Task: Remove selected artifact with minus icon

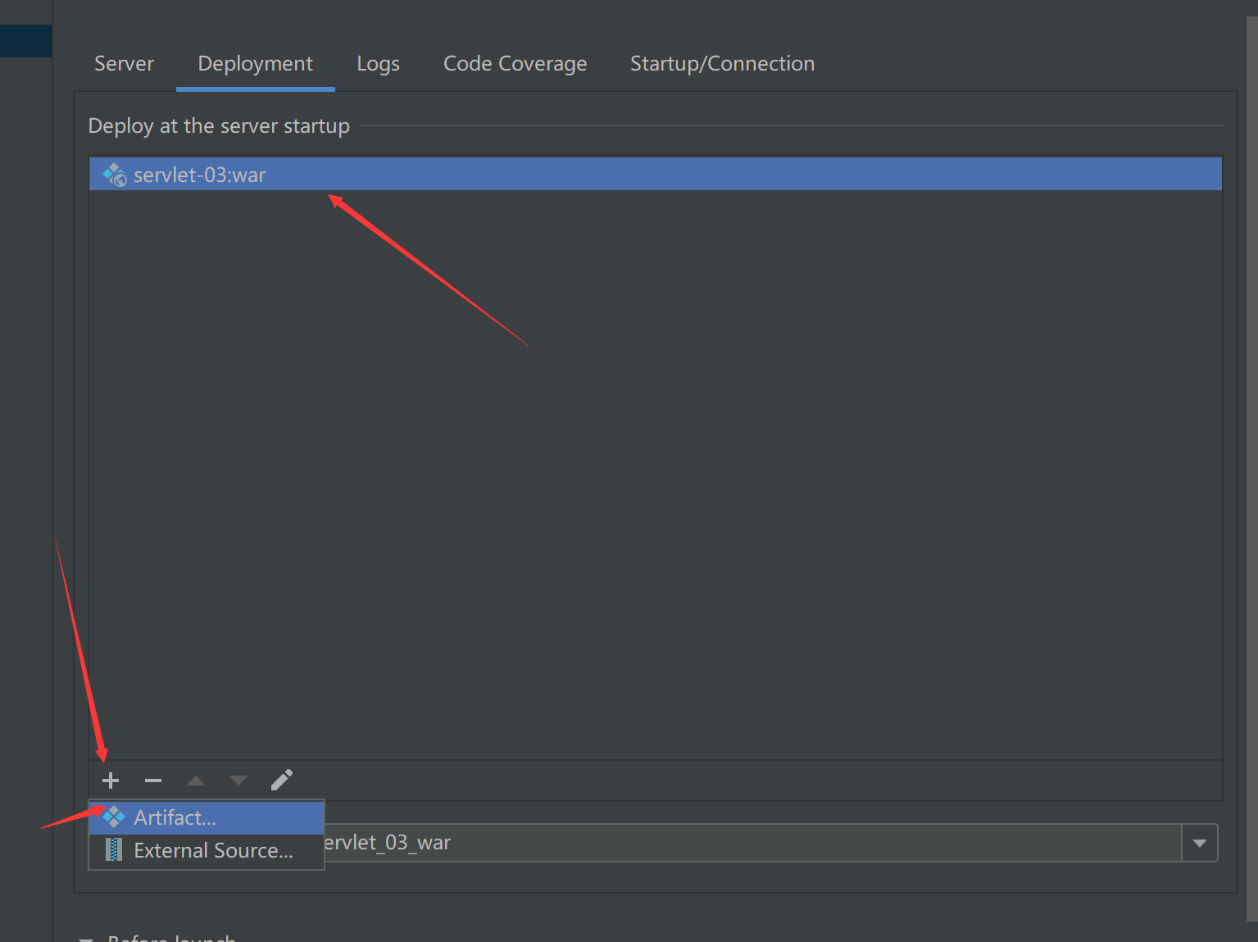Action: [153, 780]
